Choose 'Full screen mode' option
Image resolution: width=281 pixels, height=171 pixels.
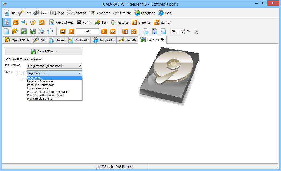click(54, 88)
